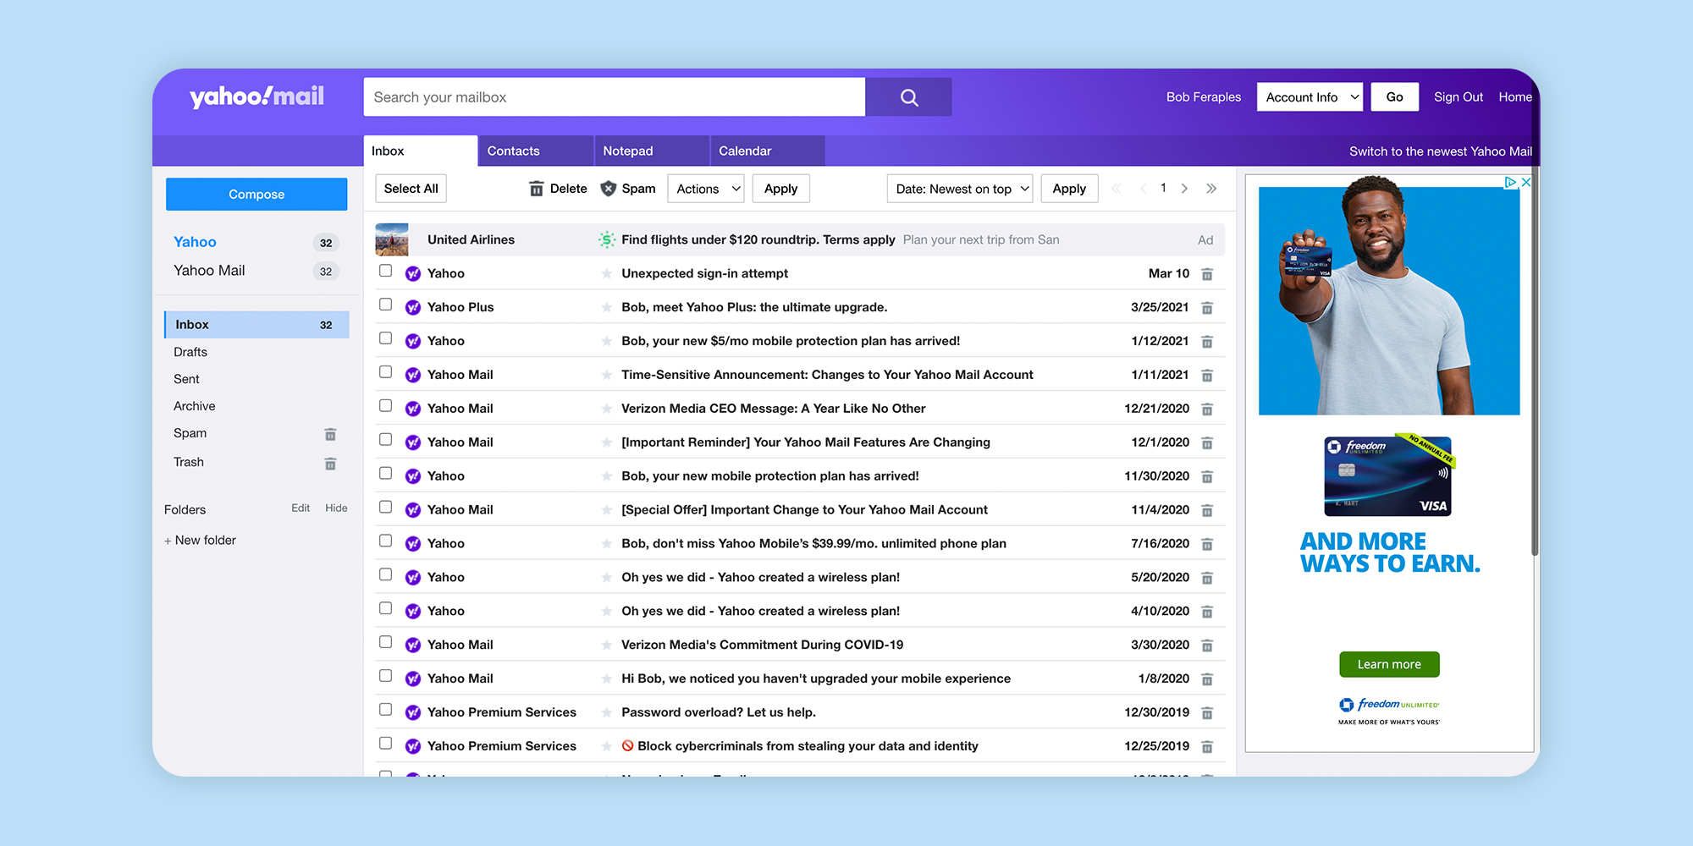
Task: Tick the Password overload email checkbox
Action: (385, 710)
